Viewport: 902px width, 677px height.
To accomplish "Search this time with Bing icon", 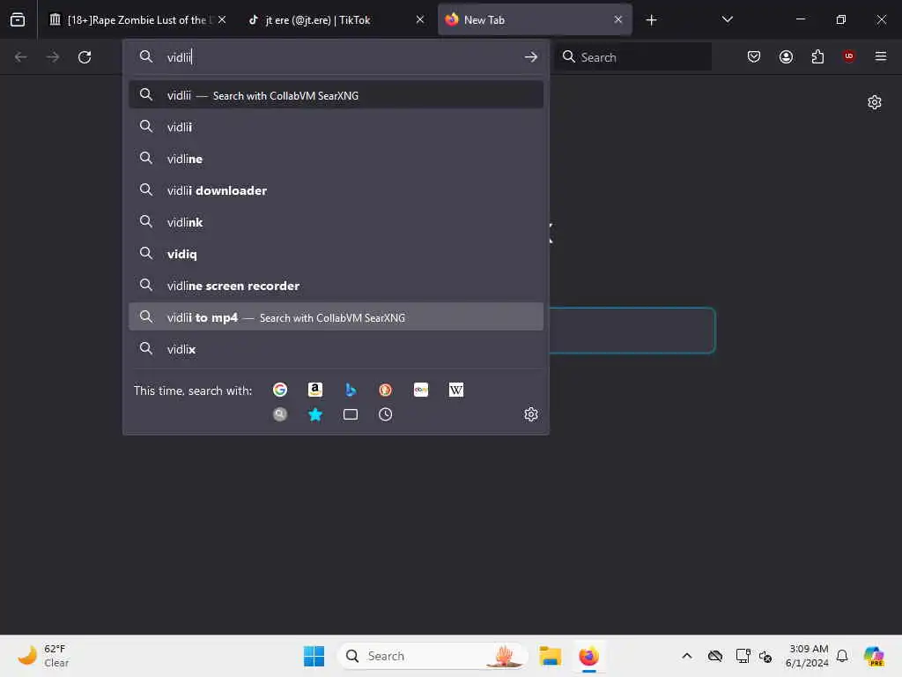I will [x=351, y=390].
